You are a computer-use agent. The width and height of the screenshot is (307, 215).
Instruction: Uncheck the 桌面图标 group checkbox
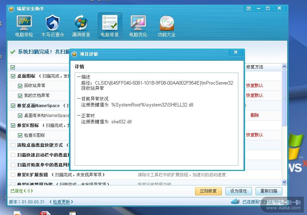[13, 76]
